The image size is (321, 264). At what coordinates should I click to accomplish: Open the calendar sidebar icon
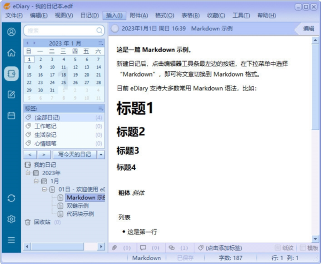(x=11, y=115)
